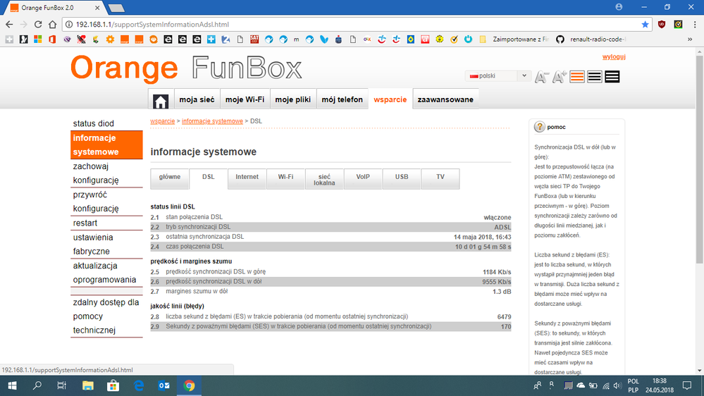
Task: Click the browser address bar
Action: 352,24
